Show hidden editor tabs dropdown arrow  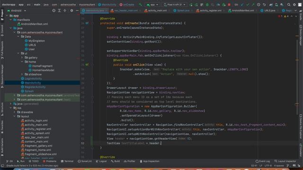tap(295, 10)
